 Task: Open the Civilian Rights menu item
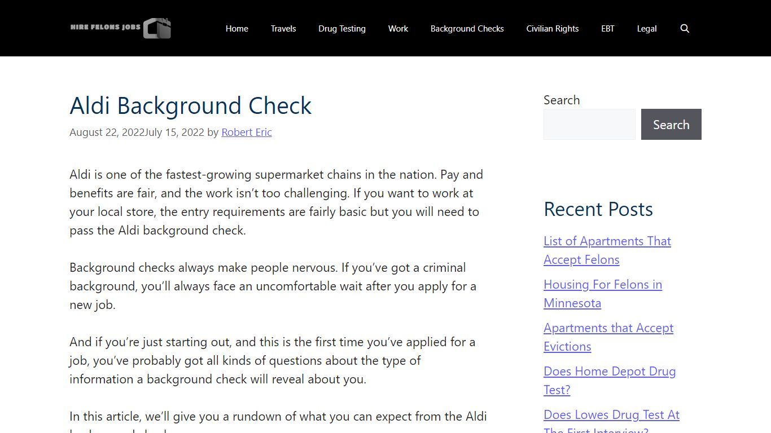tap(553, 28)
